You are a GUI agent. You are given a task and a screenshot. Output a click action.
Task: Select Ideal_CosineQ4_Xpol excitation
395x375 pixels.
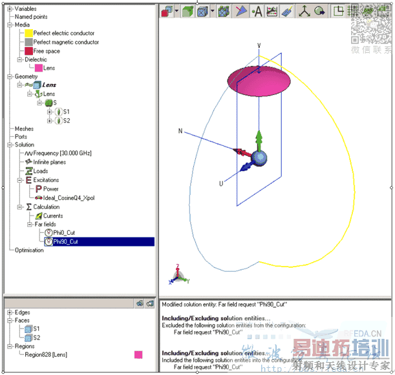point(69,198)
